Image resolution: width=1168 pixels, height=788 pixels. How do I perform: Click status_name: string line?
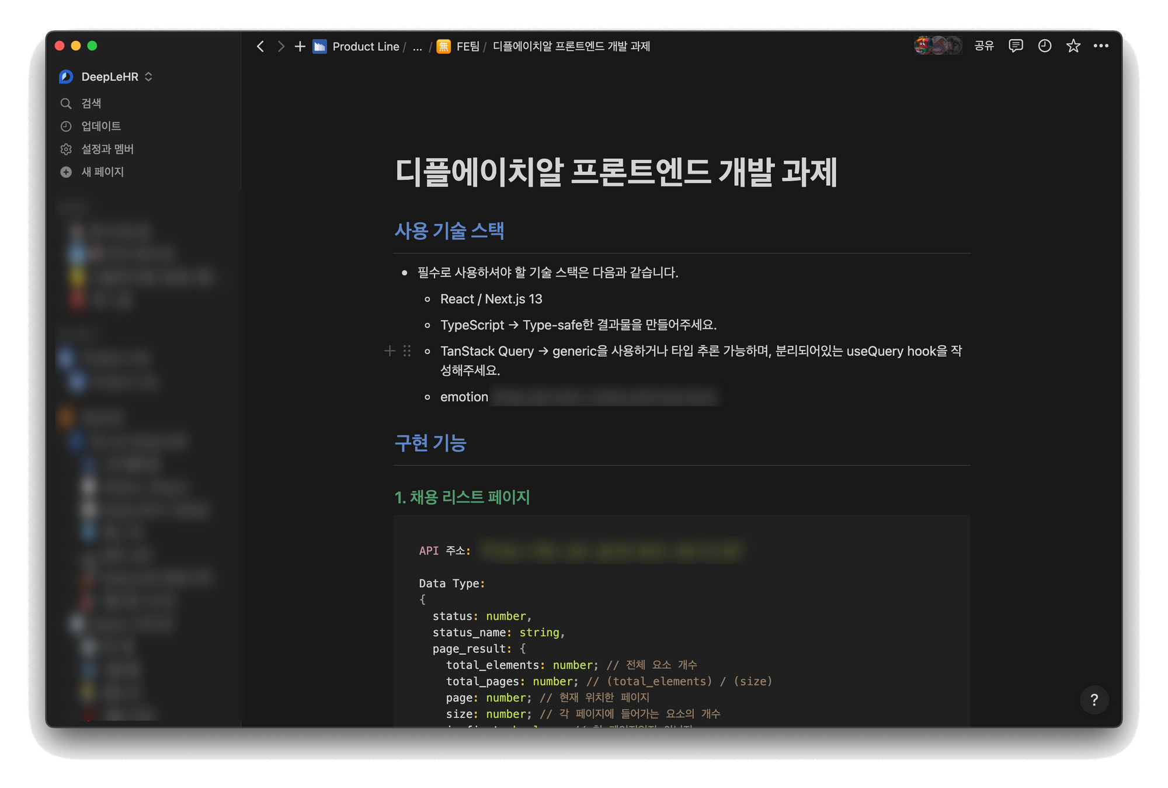coord(499,632)
